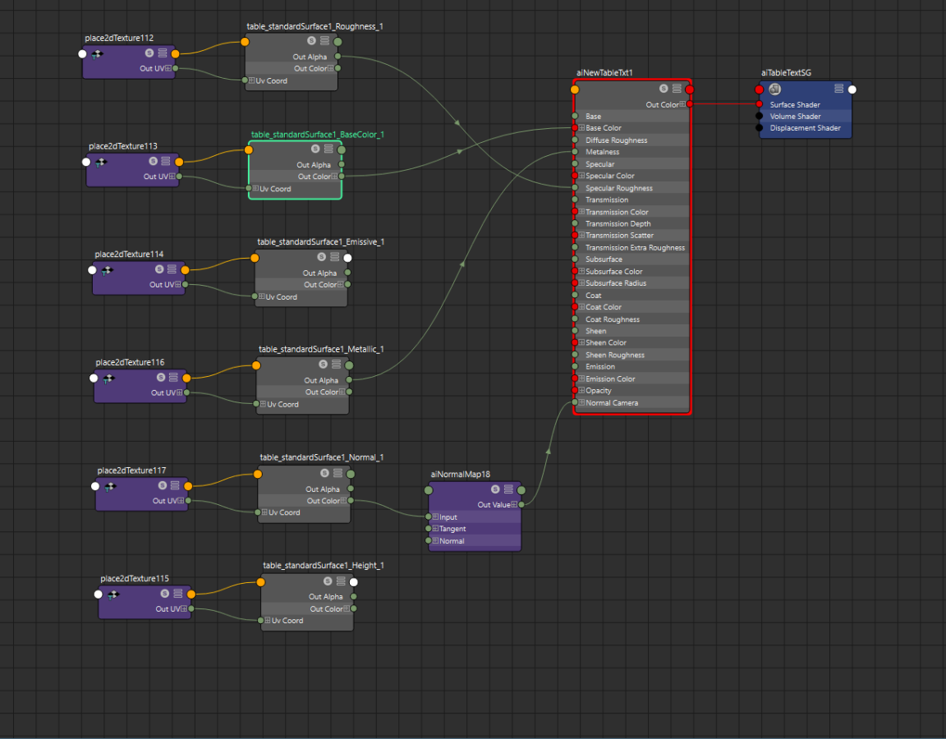Click the Diffuse Roughness attribute label
Viewport: 946px width, 739px height.
(x=616, y=140)
